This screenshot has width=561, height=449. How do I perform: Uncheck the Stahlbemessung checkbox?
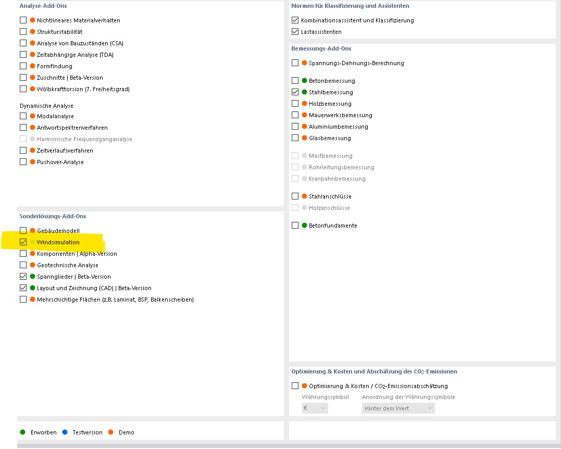[295, 92]
